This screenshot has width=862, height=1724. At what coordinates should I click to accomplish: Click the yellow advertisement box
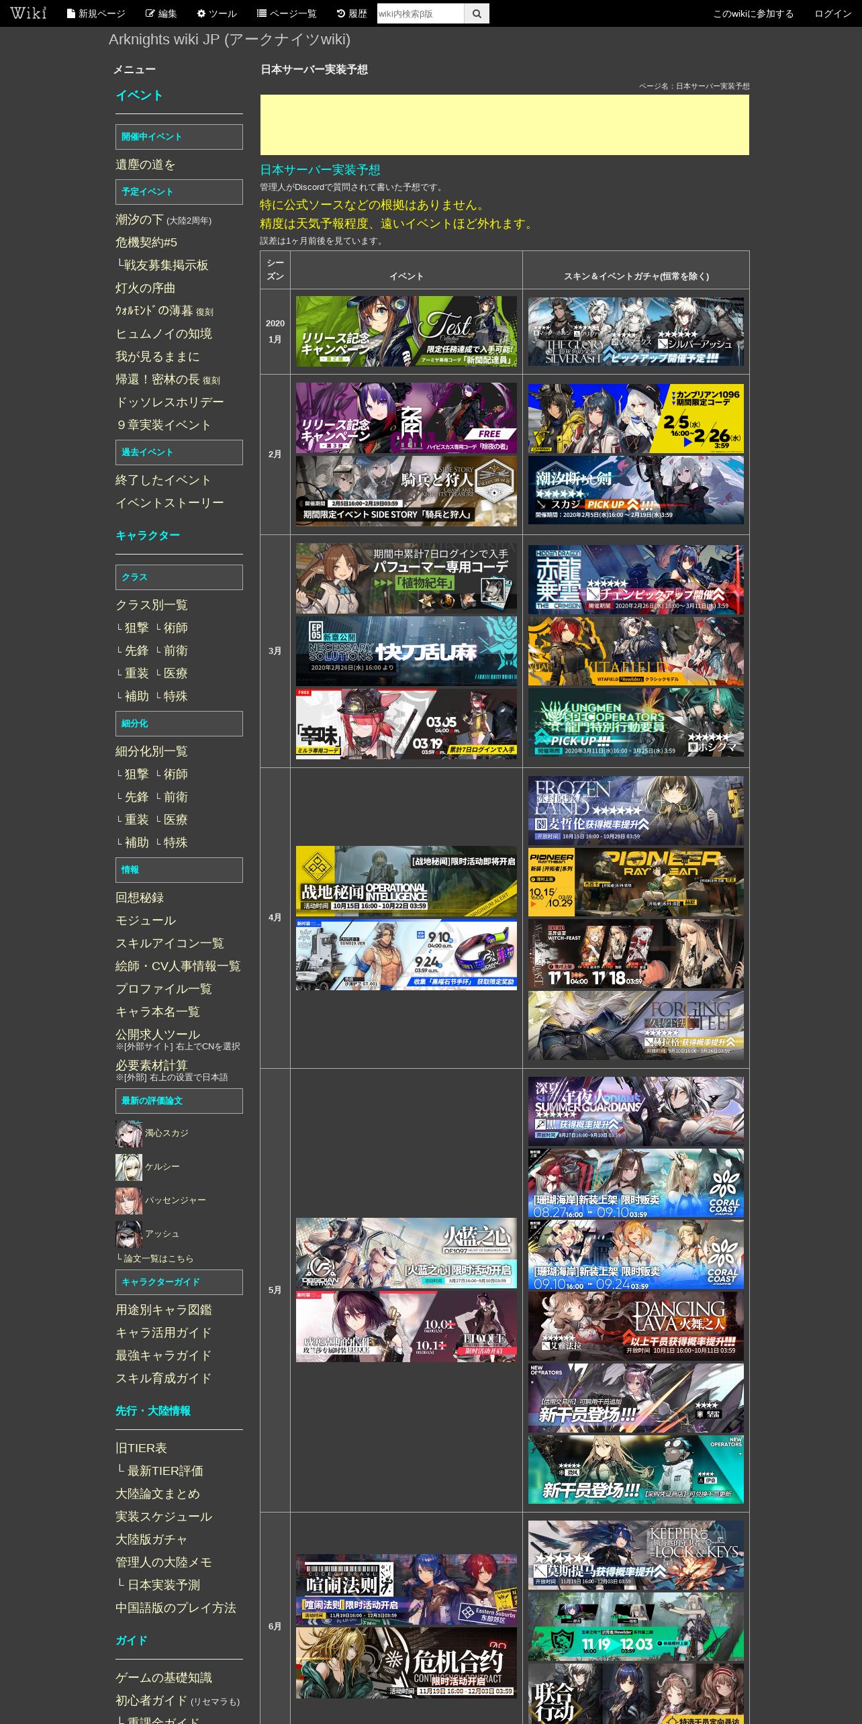pyautogui.click(x=505, y=125)
